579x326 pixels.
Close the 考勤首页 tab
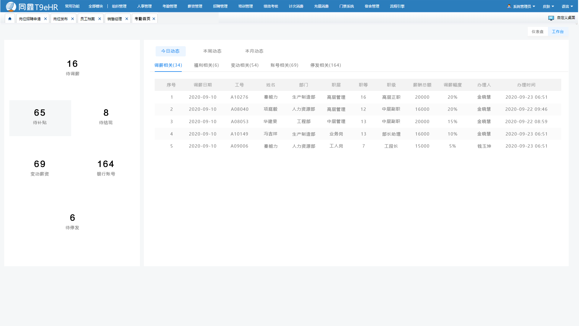154,19
